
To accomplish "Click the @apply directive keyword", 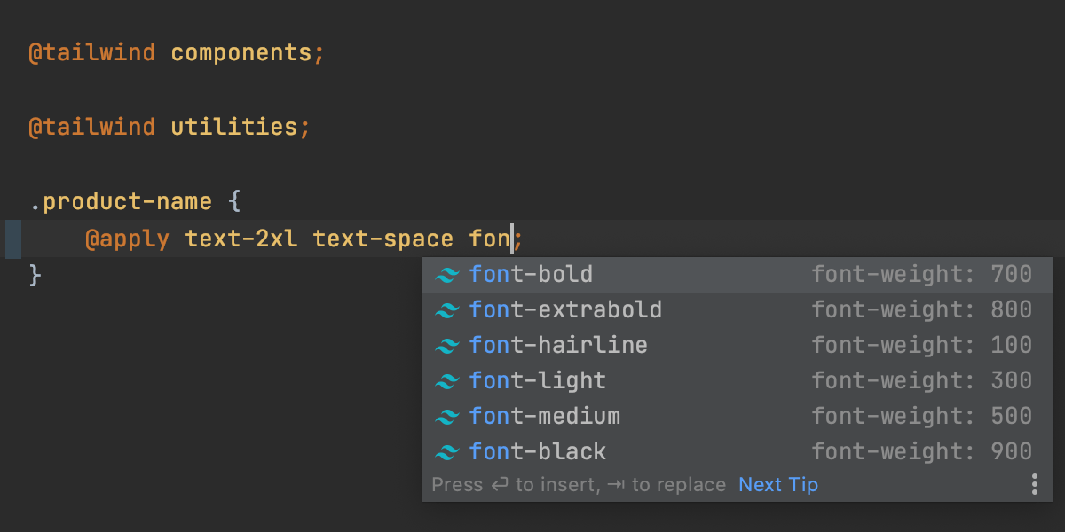I will (127, 239).
